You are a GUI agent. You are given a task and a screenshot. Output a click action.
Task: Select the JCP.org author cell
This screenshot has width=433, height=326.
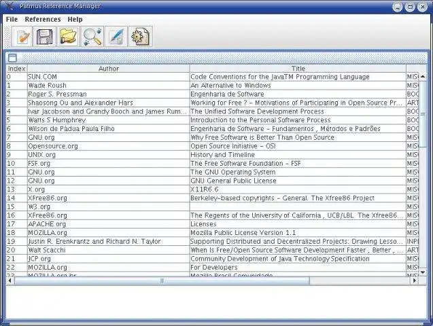pos(109,259)
